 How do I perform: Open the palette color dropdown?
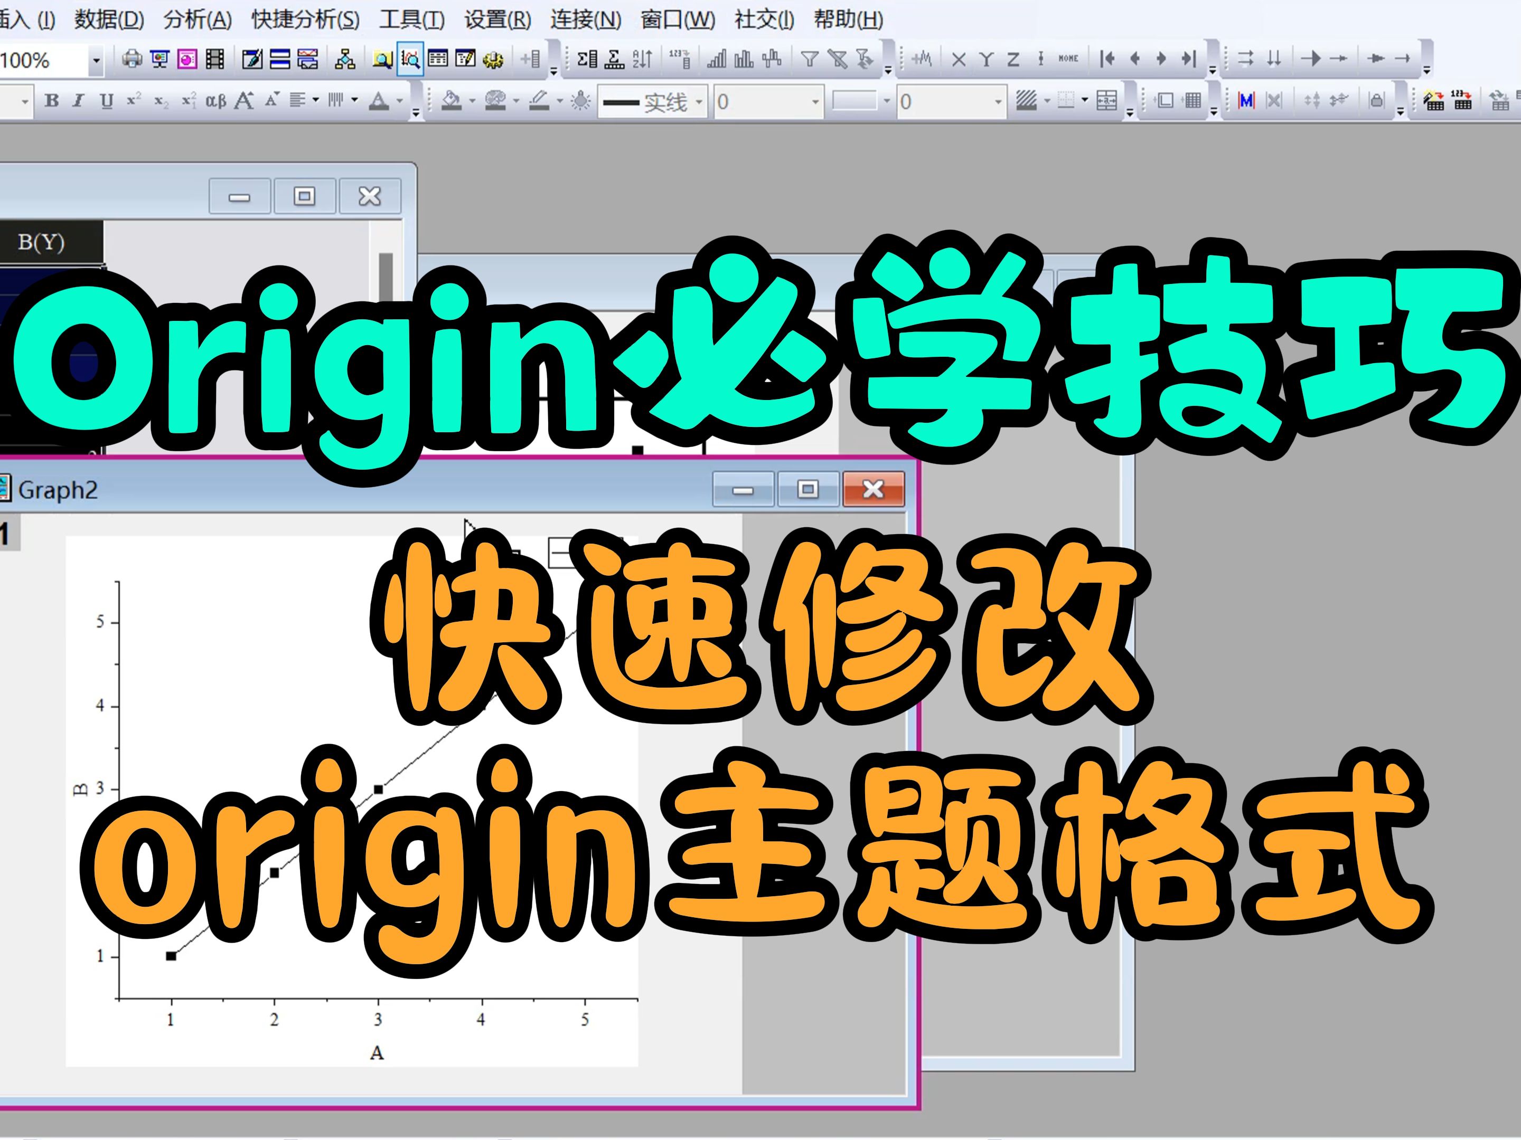pyautogui.click(x=517, y=101)
